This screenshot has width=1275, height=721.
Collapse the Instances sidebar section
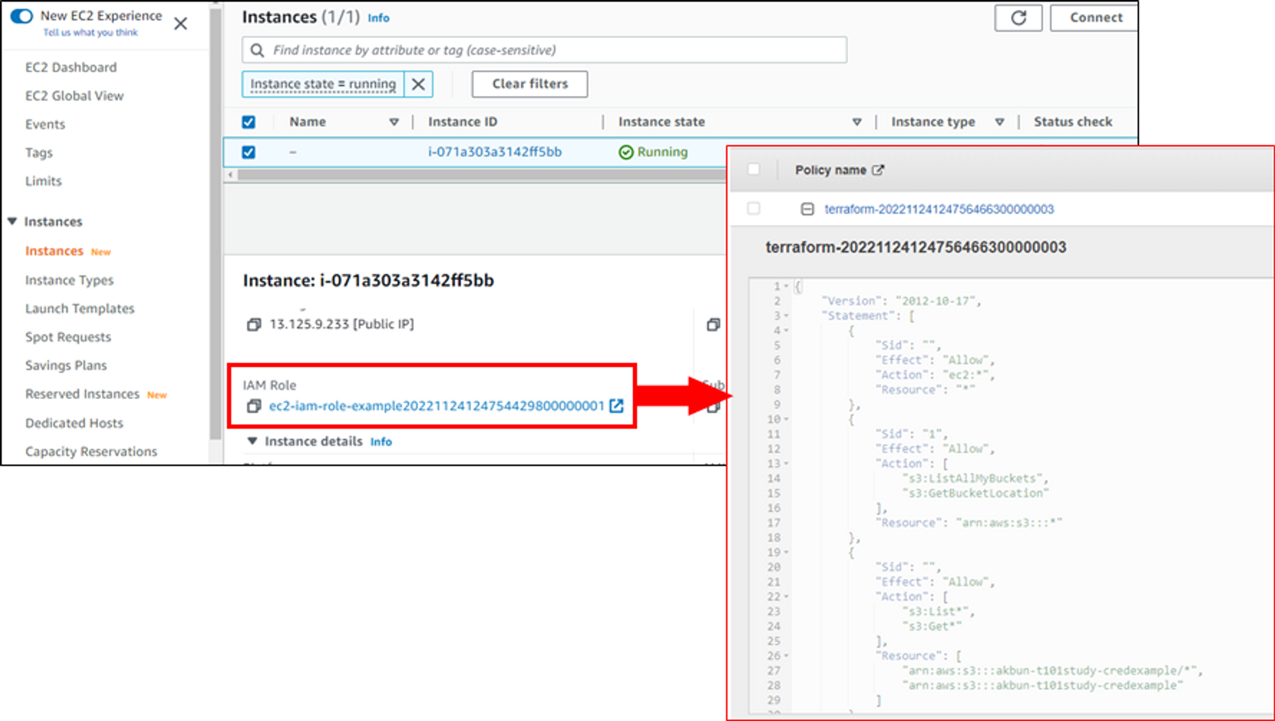coord(12,222)
